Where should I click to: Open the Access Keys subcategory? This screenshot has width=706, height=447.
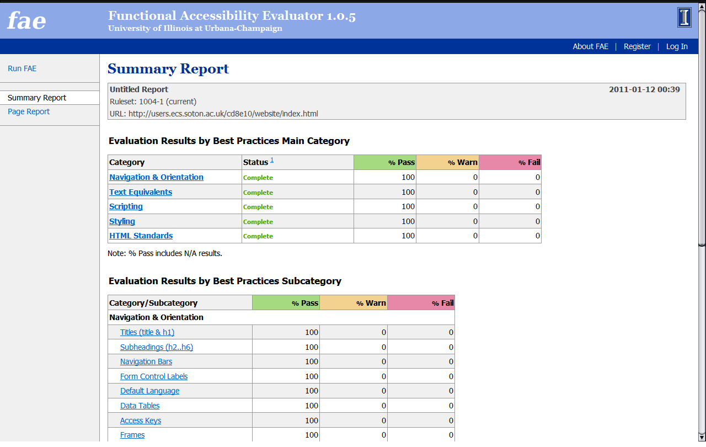pyautogui.click(x=141, y=421)
